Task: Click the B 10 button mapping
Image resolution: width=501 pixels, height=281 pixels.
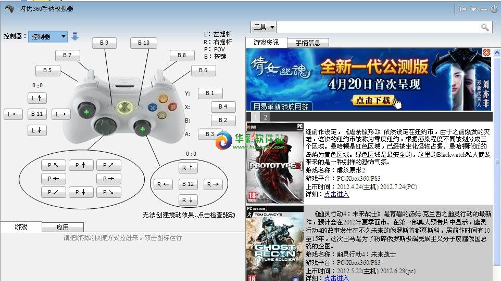Action: click(x=144, y=43)
